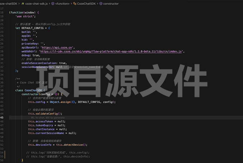Click the '⌘L to chat, ⌘K to generate' hint line

pyautogui.click(x=48, y=118)
